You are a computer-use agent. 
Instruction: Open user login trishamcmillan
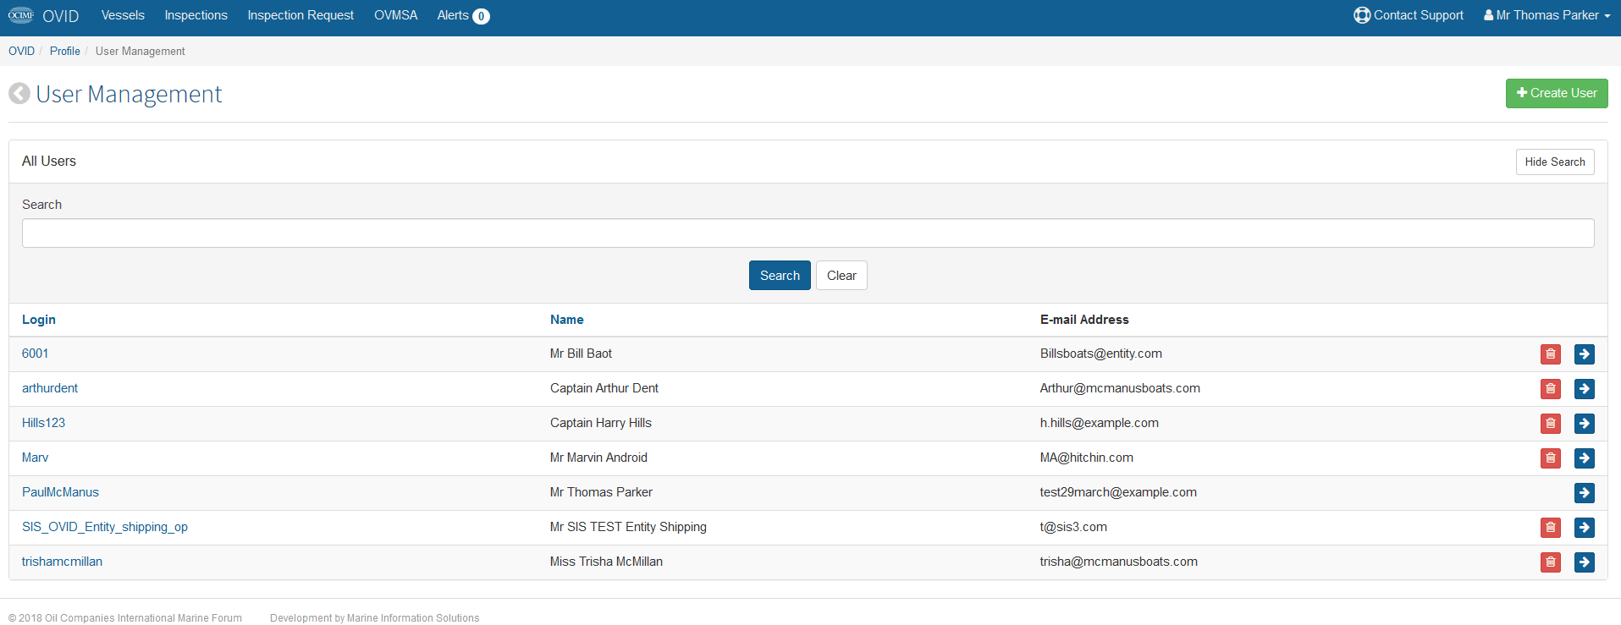click(62, 562)
